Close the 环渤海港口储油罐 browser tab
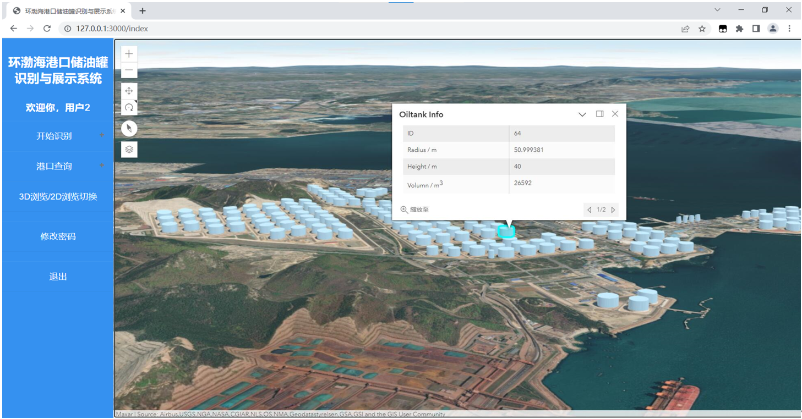The height and width of the screenshot is (419, 802). click(122, 11)
